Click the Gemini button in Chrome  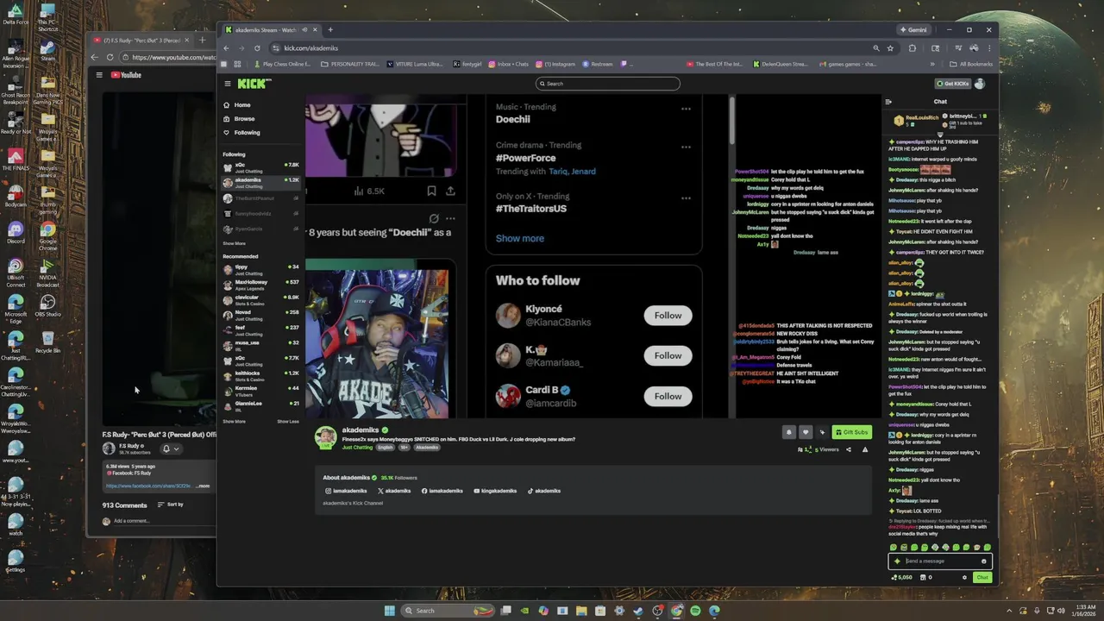click(913, 29)
